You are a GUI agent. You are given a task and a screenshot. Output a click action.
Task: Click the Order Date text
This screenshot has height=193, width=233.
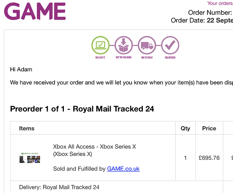tap(202, 20)
